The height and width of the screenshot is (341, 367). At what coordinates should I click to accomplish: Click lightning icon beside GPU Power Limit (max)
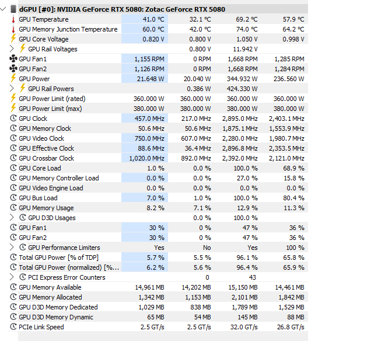[13, 108]
